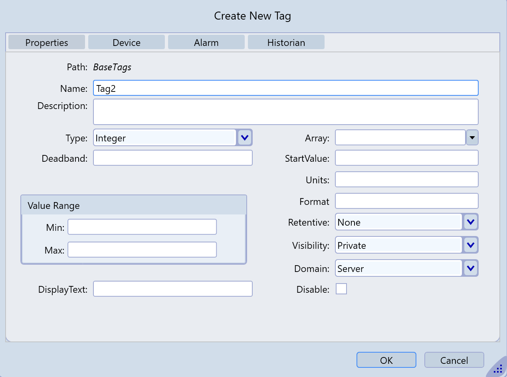The width and height of the screenshot is (507, 377).
Task: Cancel the Create New Tag dialog
Action: (454, 360)
